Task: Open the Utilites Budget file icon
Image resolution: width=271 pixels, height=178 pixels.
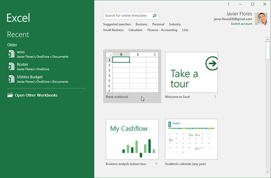Action: pos(11,79)
